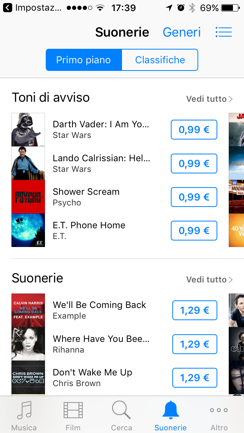The width and height of the screenshot is (244, 433).
Task: Open the Film tab icon
Action: (x=73, y=410)
